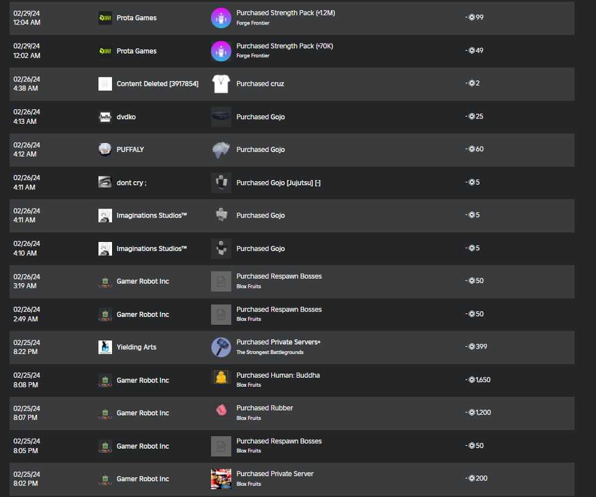The height and width of the screenshot is (497, 596).
Task: Open Prota Games link in 12:04 AM row
Action: coord(136,18)
